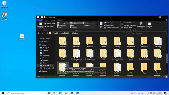Select the Setup folder
This screenshot has width=169, height=95.
coord(63,55)
